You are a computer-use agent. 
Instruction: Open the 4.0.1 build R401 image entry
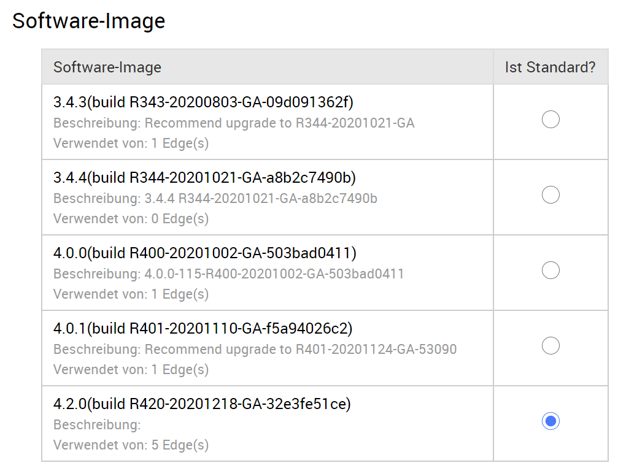203,328
